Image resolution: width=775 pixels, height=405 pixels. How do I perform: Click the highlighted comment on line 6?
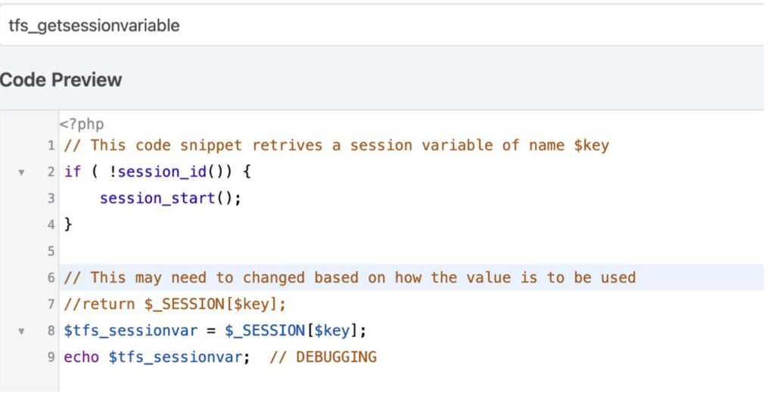[348, 277]
